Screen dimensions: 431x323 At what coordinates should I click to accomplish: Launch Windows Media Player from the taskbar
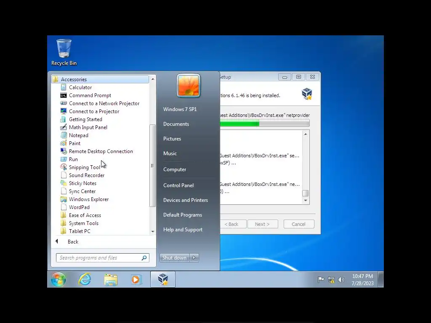tap(136, 280)
